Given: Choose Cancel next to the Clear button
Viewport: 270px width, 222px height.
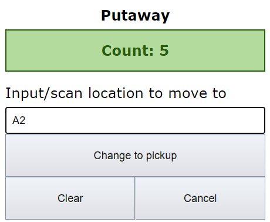Looking at the screenshot, I should (200, 198).
